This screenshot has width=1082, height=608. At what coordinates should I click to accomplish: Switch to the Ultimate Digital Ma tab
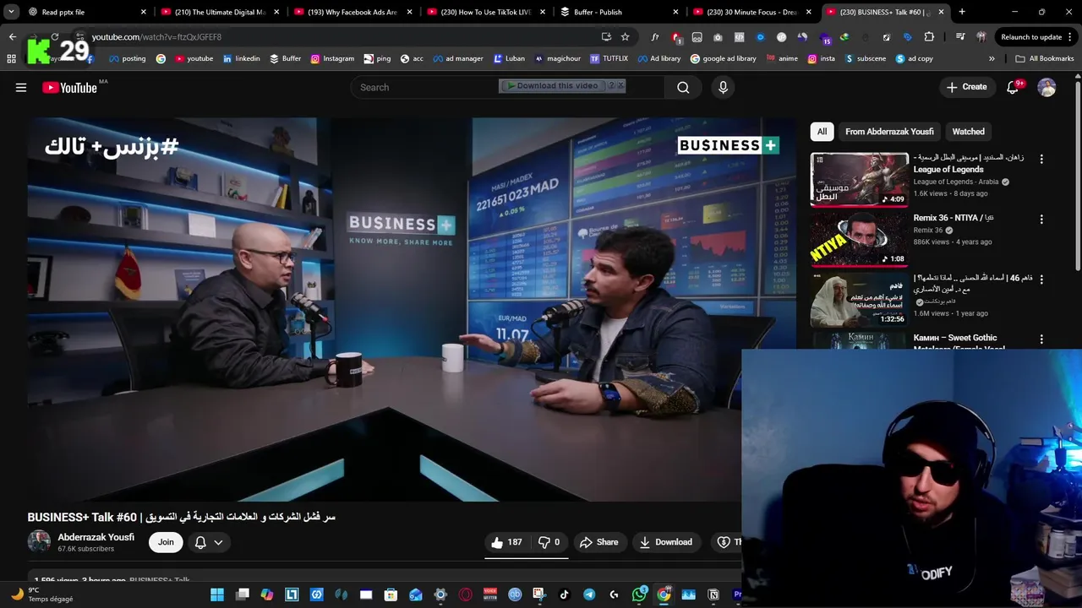tap(220, 12)
